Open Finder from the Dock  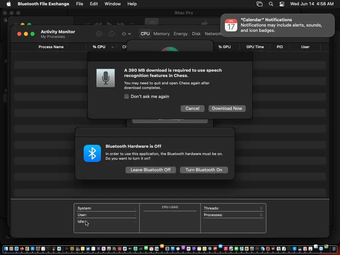click(x=6, y=249)
